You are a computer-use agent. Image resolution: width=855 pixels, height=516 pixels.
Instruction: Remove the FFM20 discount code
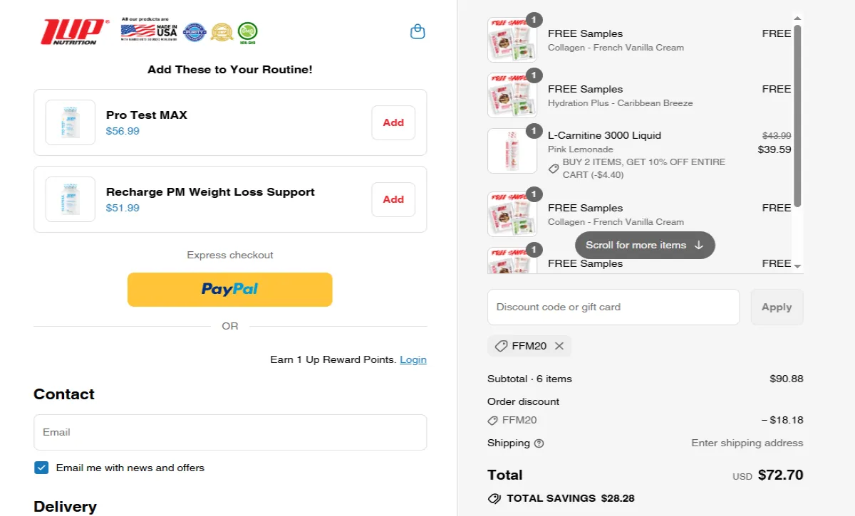click(x=560, y=346)
